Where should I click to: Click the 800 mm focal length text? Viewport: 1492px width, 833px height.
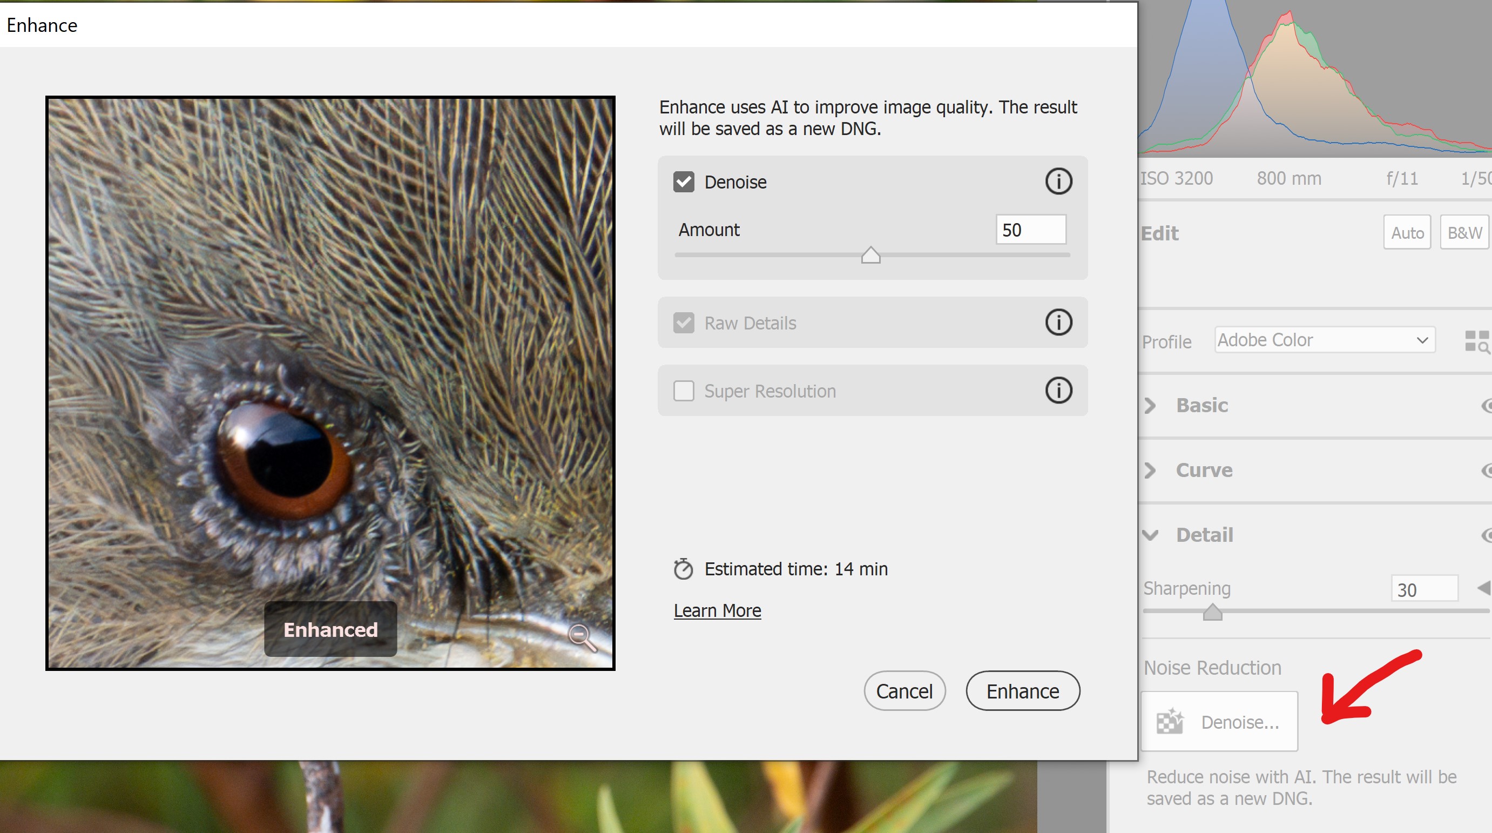pyautogui.click(x=1289, y=178)
